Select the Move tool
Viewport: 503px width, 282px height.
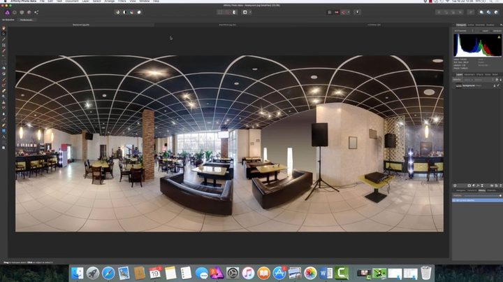click(x=4, y=34)
